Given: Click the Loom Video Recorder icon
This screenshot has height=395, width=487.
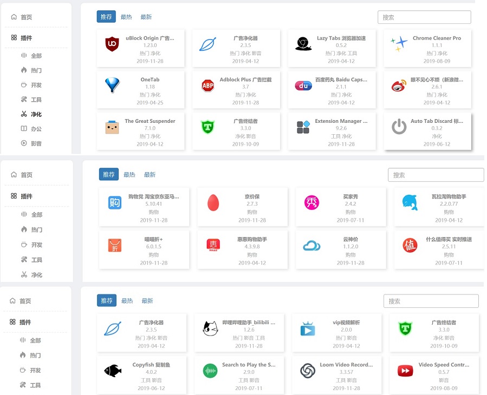Looking at the screenshot, I should [x=308, y=371].
